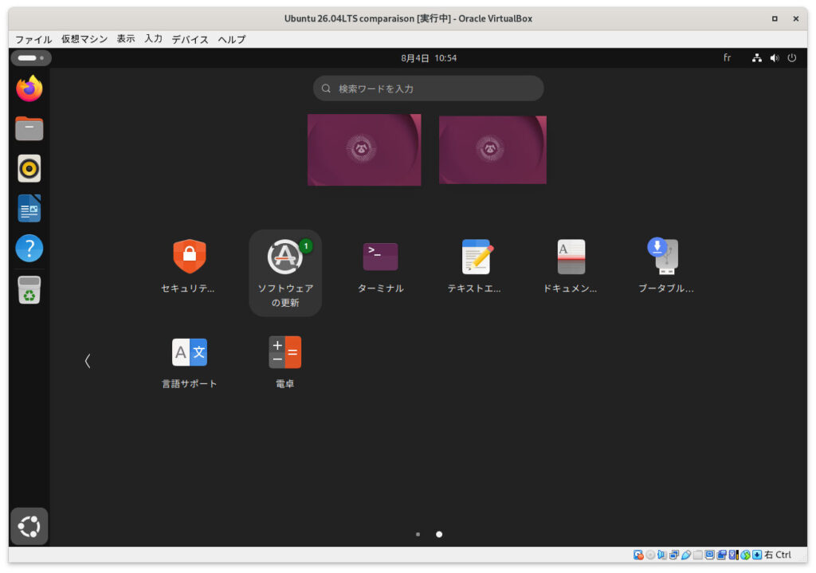Open Firefox from the Ubuntu dock
The image size is (816, 573).
[x=29, y=88]
